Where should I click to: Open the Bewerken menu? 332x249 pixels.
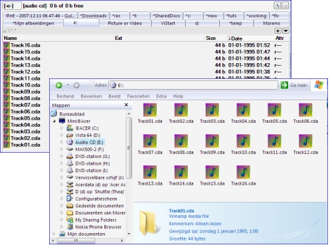(91, 96)
